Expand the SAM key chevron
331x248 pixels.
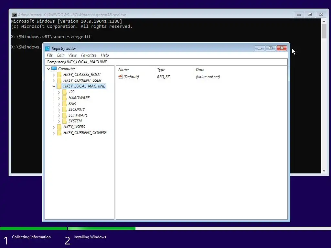(59, 104)
